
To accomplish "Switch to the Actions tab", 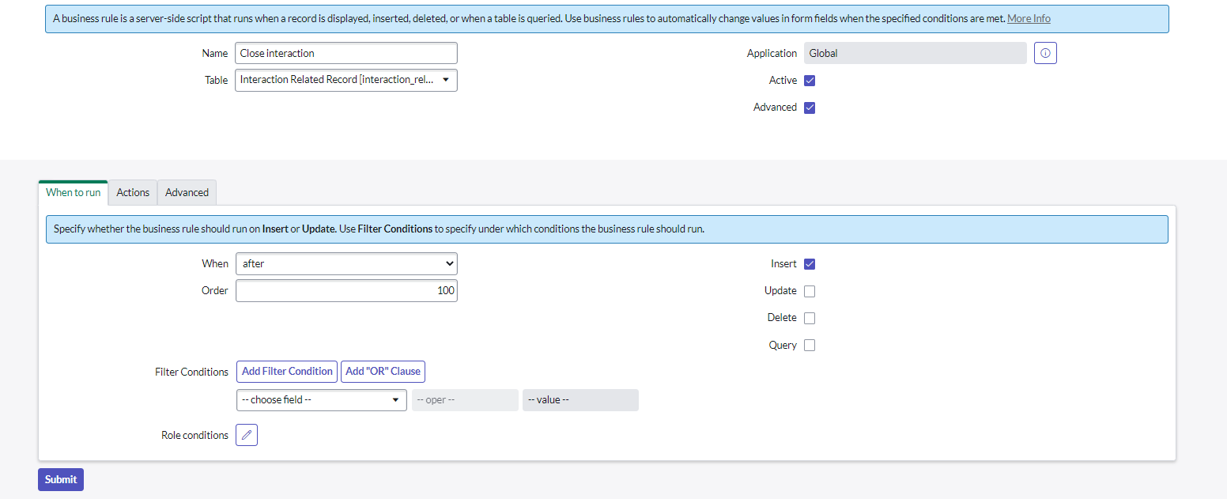I will [133, 192].
